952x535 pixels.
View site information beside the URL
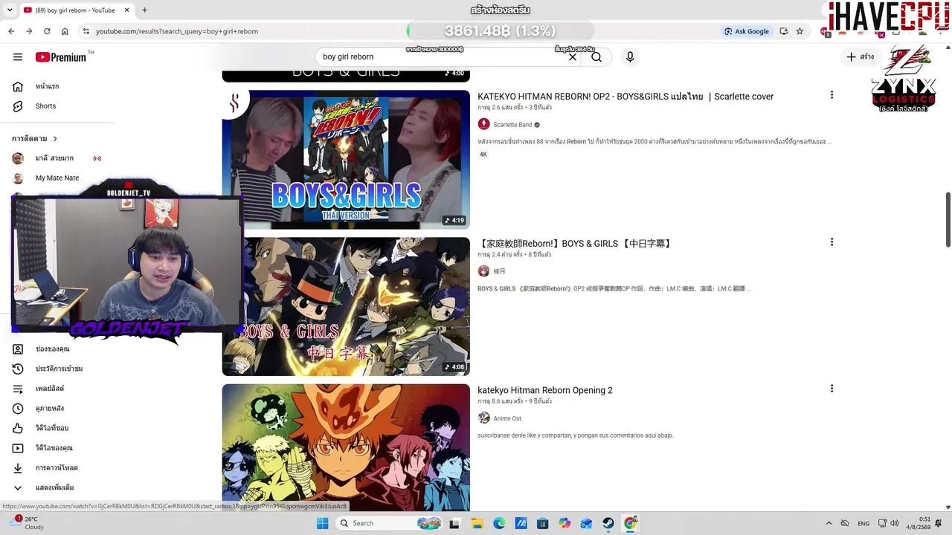(x=86, y=31)
